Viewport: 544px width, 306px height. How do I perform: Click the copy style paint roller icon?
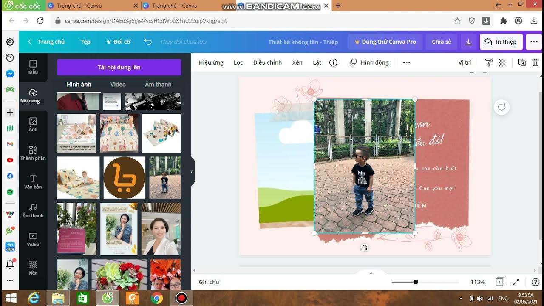(x=489, y=62)
